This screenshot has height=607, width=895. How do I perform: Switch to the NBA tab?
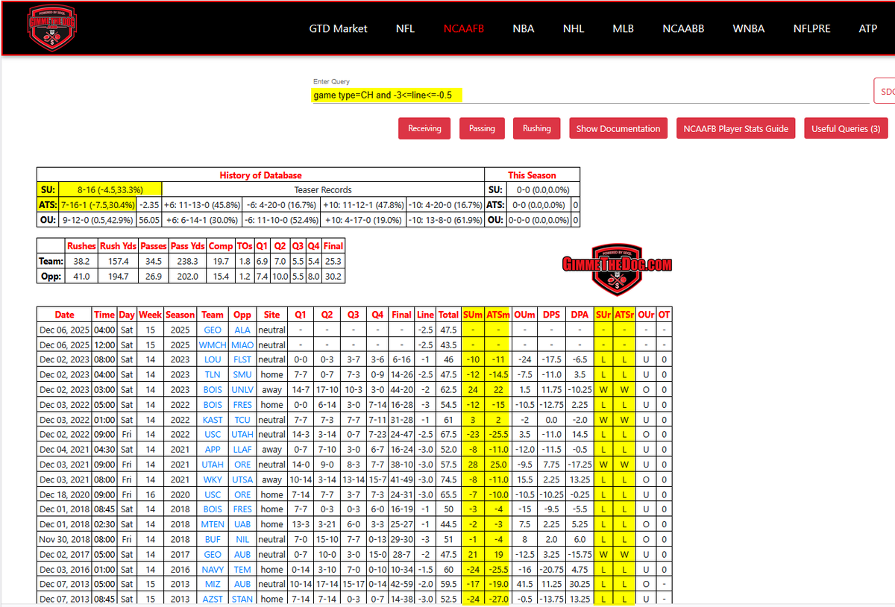[x=523, y=28]
